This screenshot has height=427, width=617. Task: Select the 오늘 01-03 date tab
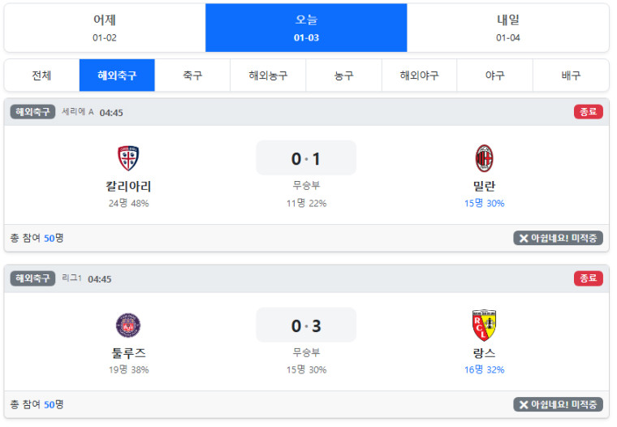click(x=306, y=28)
